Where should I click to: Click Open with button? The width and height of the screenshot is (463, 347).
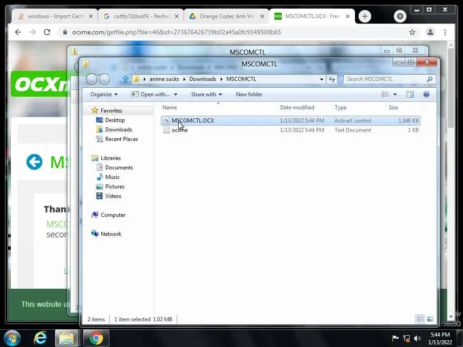pyautogui.click(x=151, y=94)
